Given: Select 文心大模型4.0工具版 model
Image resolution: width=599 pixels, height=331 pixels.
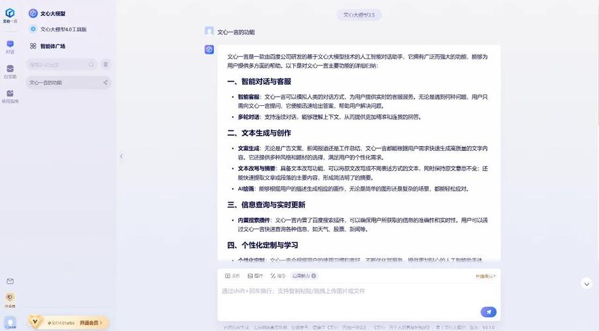Looking at the screenshot, I should click(58, 29).
